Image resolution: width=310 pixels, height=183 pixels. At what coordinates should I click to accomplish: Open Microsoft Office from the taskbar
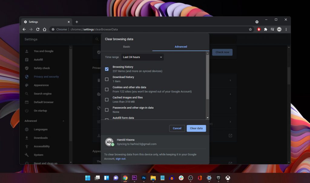(x=200, y=178)
